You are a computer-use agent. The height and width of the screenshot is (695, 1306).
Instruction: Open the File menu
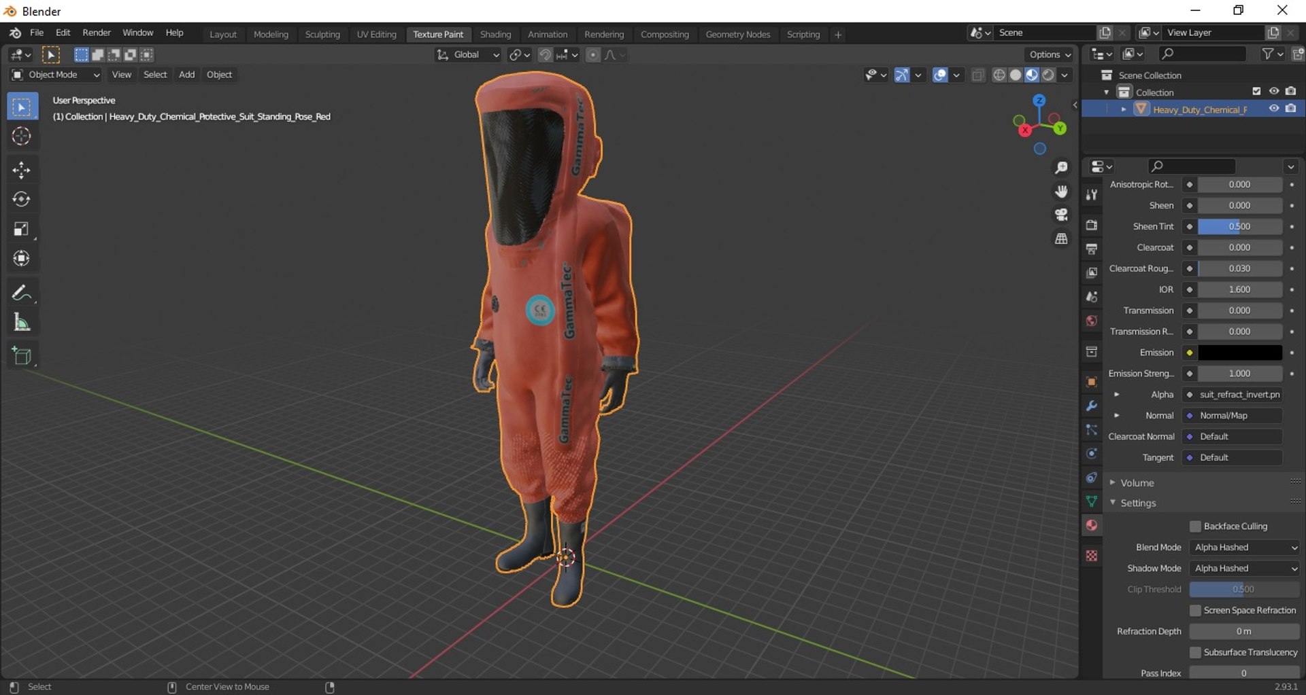point(37,33)
